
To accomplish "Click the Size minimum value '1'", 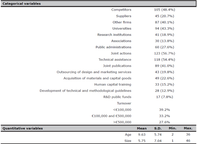I will pyautogui.click(x=173, y=141).
